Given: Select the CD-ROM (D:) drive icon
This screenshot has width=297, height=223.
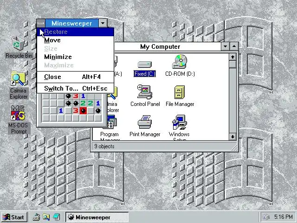Looking at the screenshot, I should pyautogui.click(x=180, y=66).
